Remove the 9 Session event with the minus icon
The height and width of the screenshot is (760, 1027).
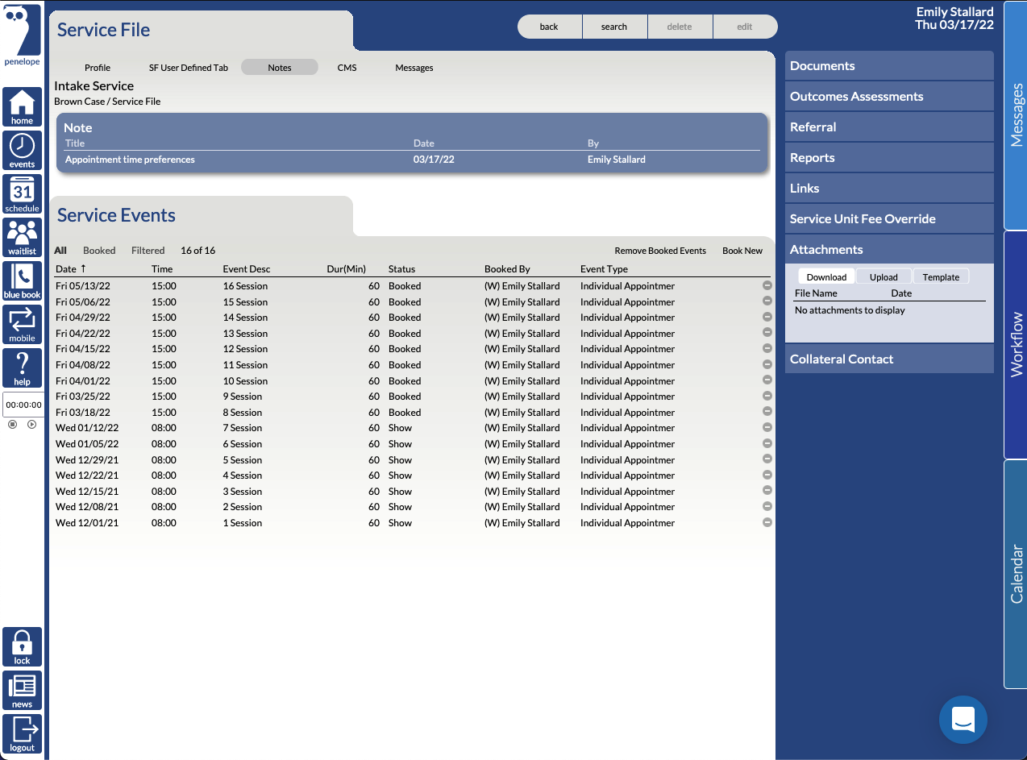coord(767,396)
